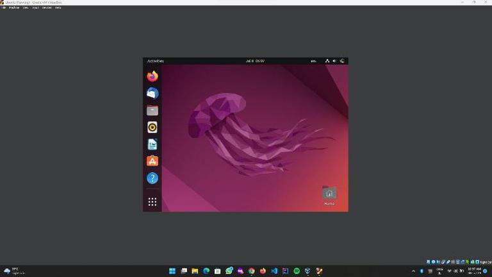Open the VirtualBox Machine menu
Screen dimensions: 492x277
click(x=14, y=8)
